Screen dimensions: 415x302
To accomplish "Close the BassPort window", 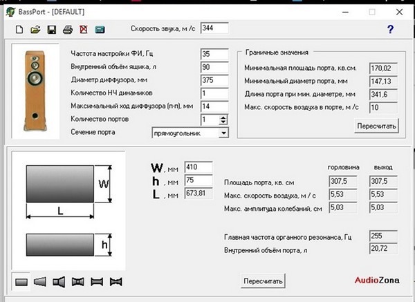I will 399,12.
